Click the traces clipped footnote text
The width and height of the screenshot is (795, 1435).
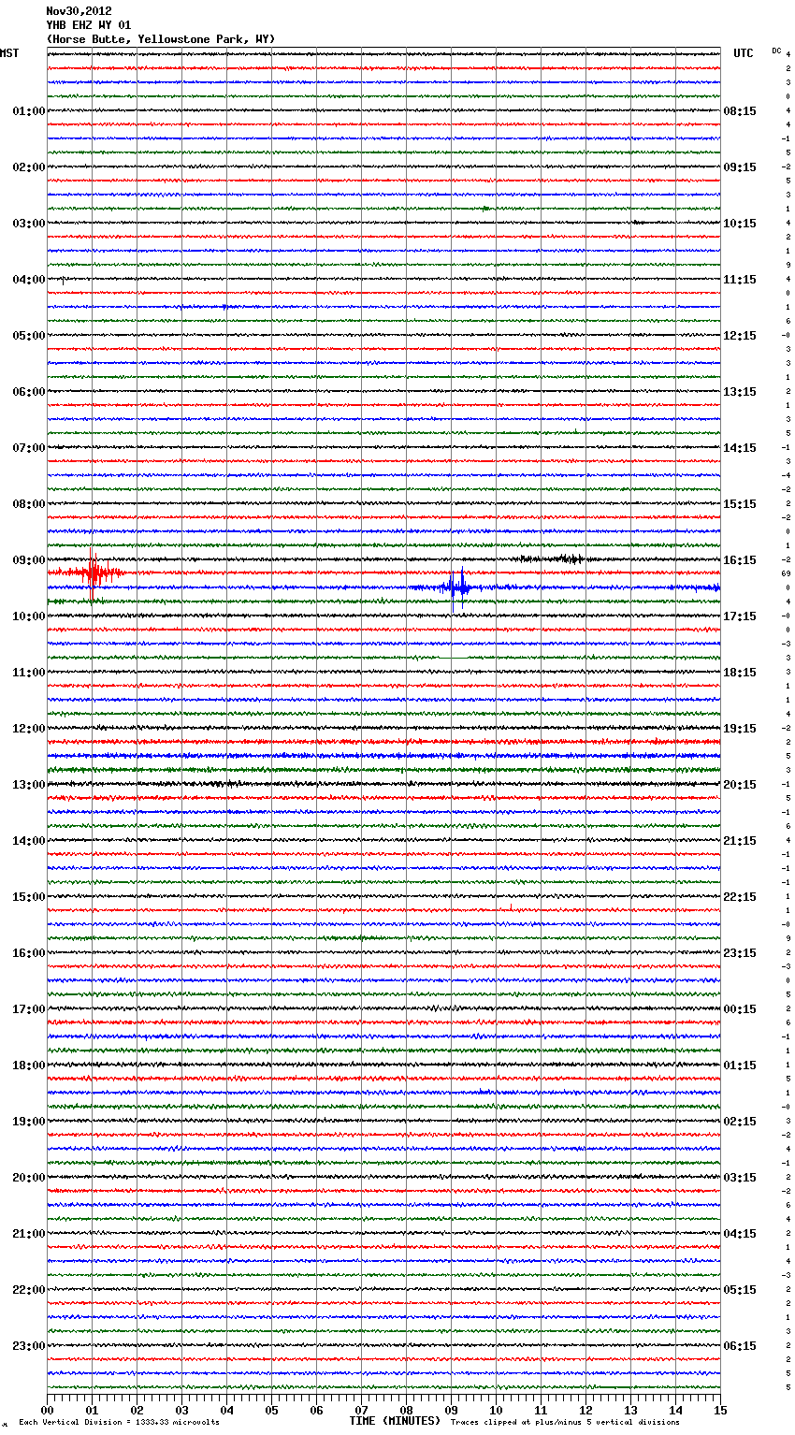(x=565, y=1423)
